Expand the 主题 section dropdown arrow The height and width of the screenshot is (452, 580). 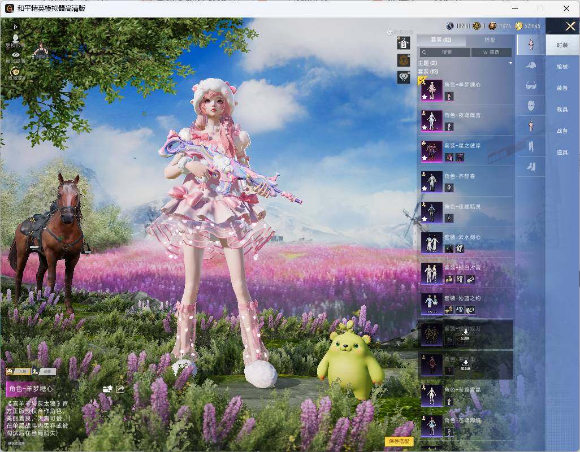tap(510, 63)
